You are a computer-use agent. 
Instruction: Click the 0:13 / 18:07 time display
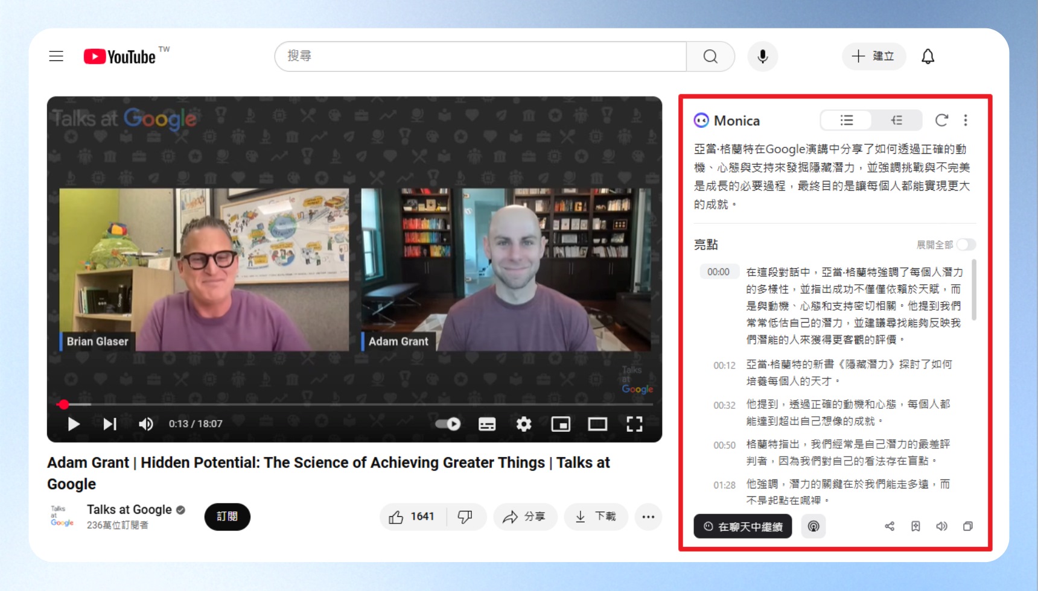click(x=196, y=424)
